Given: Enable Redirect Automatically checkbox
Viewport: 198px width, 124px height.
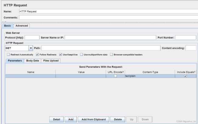Looking at the screenshot, I should (8, 55).
